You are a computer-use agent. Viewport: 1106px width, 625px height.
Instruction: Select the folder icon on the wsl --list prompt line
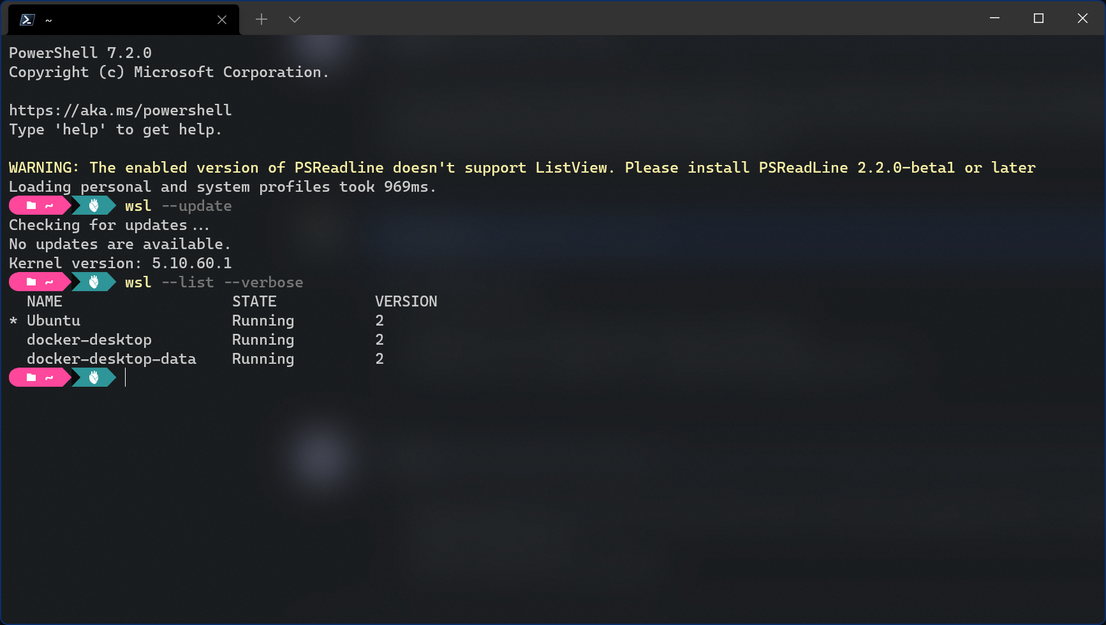click(32, 282)
